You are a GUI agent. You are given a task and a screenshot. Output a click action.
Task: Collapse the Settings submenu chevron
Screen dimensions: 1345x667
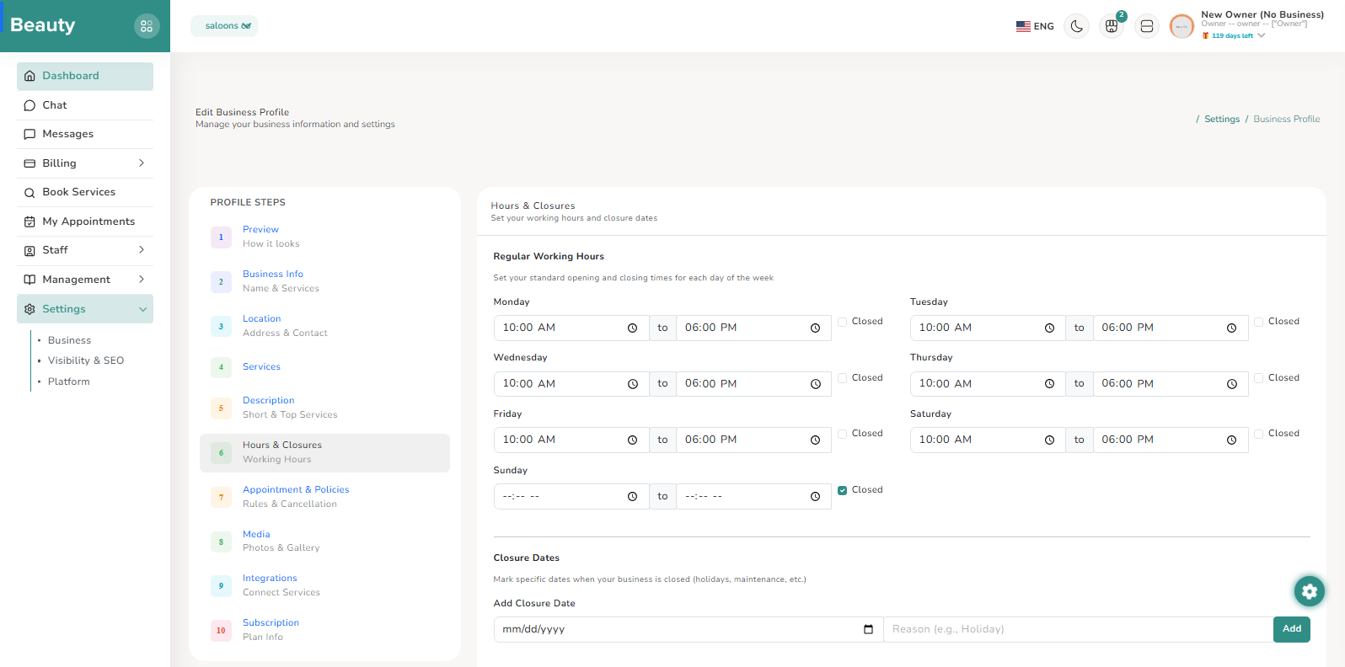click(x=142, y=309)
